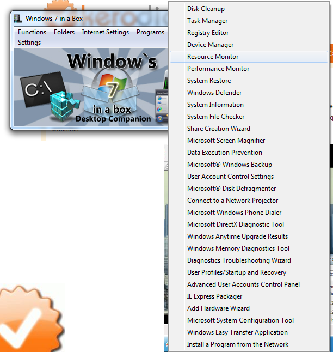Open the Programs menu
The image size is (333, 352).
pyautogui.click(x=151, y=32)
